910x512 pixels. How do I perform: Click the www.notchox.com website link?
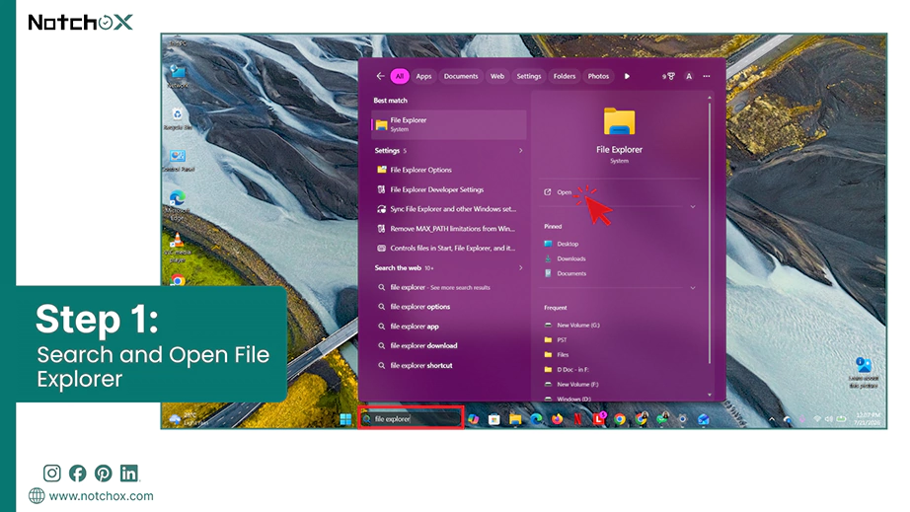click(x=101, y=496)
